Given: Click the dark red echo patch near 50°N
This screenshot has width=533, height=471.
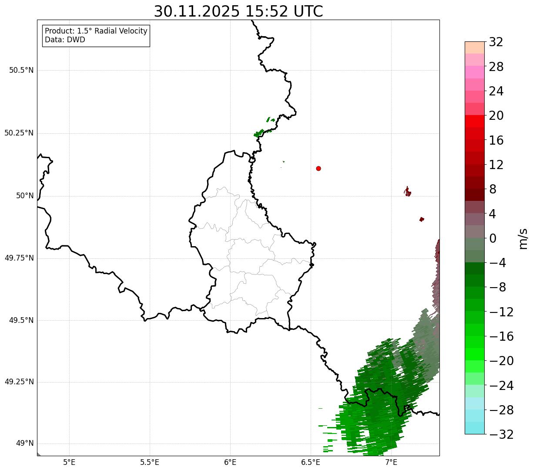Looking at the screenshot, I should pyautogui.click(x=408, y=192).
